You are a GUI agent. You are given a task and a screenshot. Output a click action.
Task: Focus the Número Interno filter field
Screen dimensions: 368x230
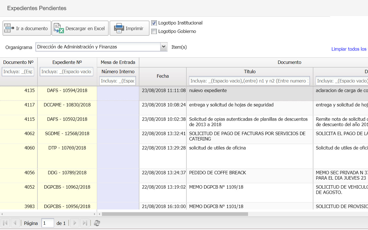[118, 81]
